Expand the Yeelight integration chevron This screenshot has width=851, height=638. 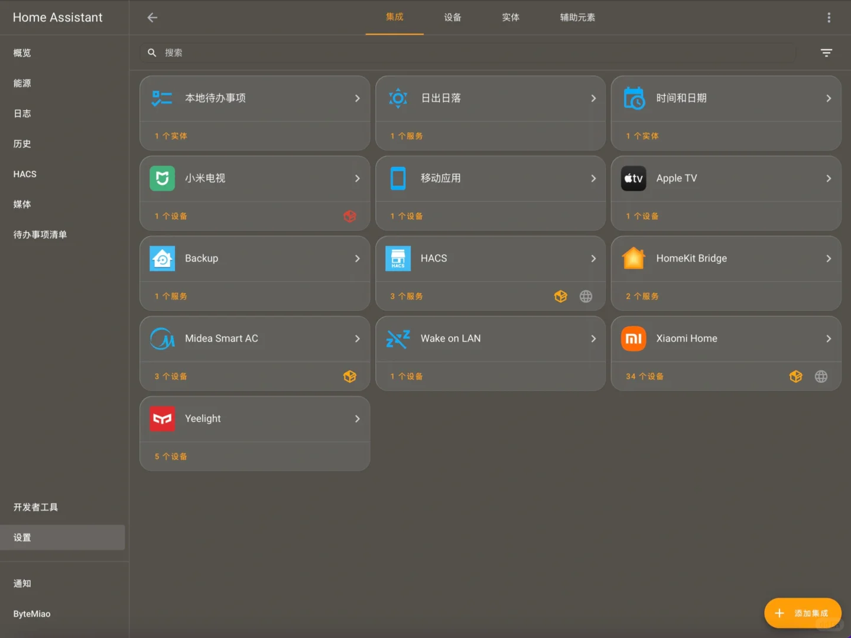point(357,419)
